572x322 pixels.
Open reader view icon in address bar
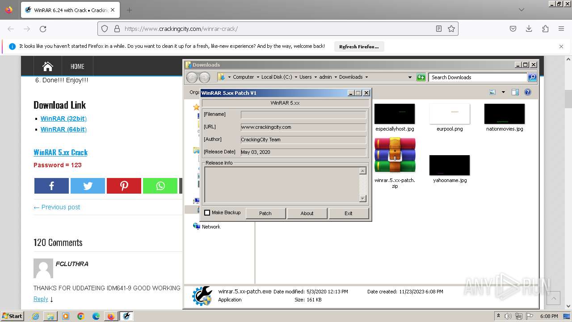point(439,29)
